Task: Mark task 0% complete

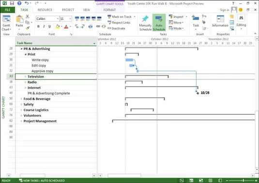Action: 77,18
